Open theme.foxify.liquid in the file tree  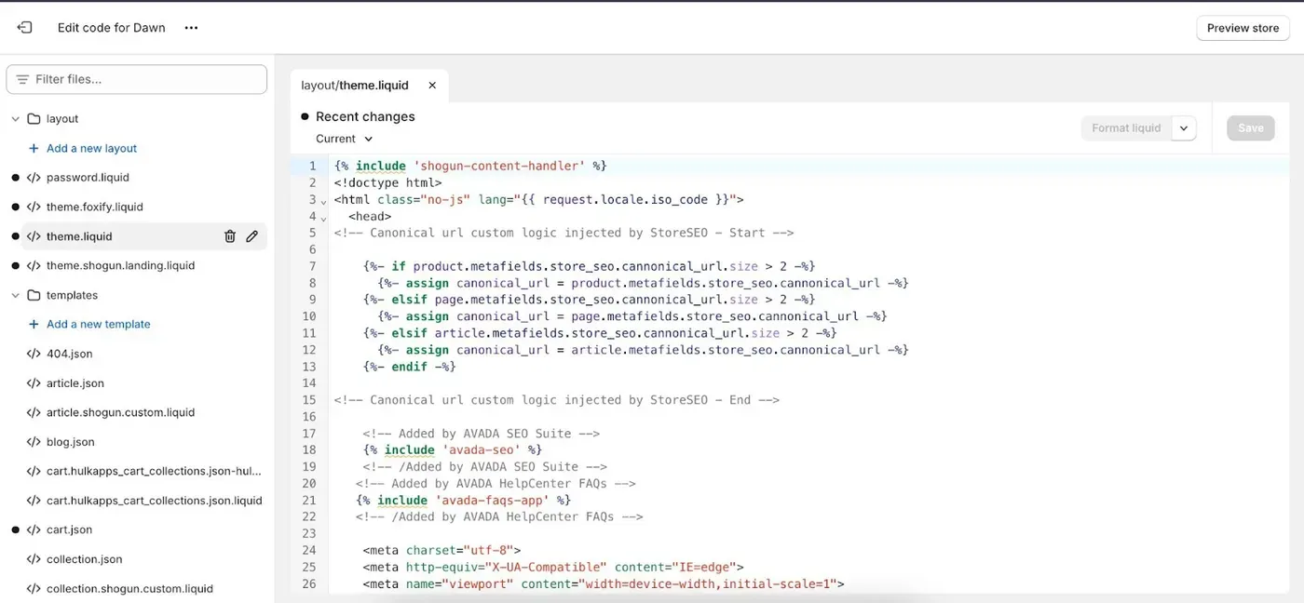point(95,207)
